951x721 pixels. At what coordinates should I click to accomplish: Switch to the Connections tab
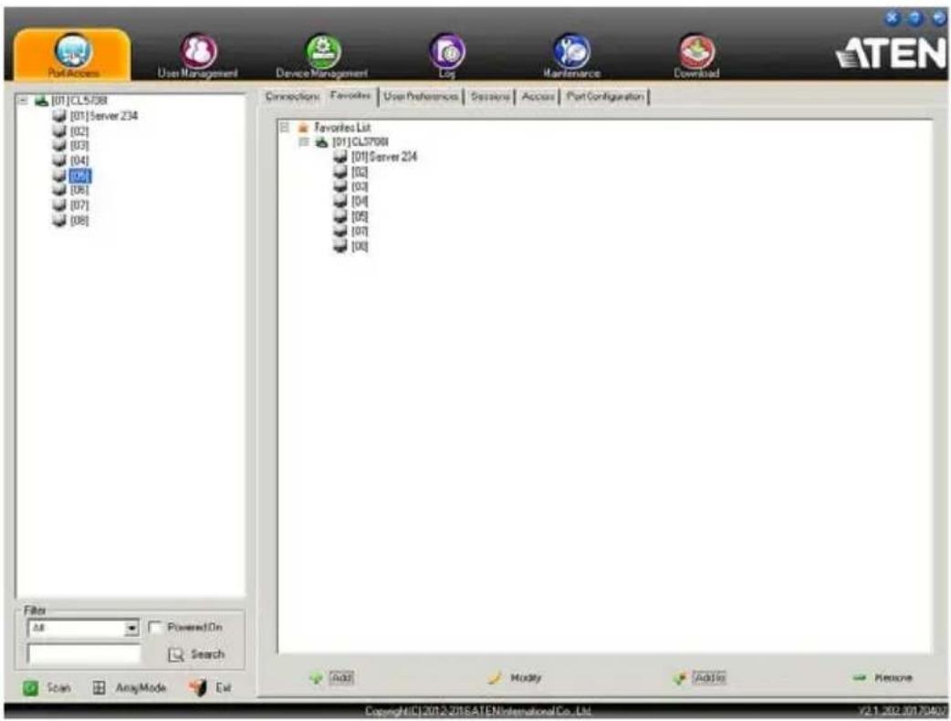point(292,97)
